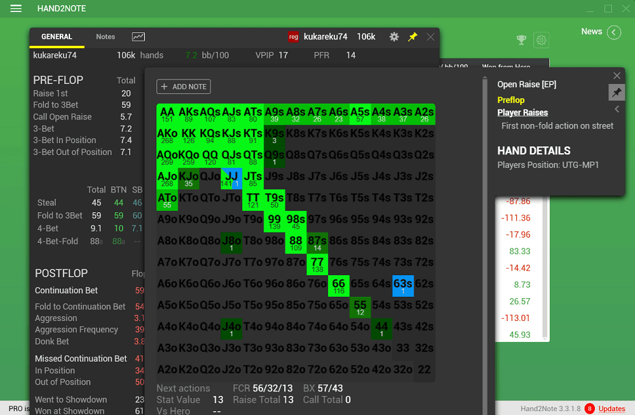Click the FCR 56/32/13 value
The image size is (635, 415).
click(272, 389)
